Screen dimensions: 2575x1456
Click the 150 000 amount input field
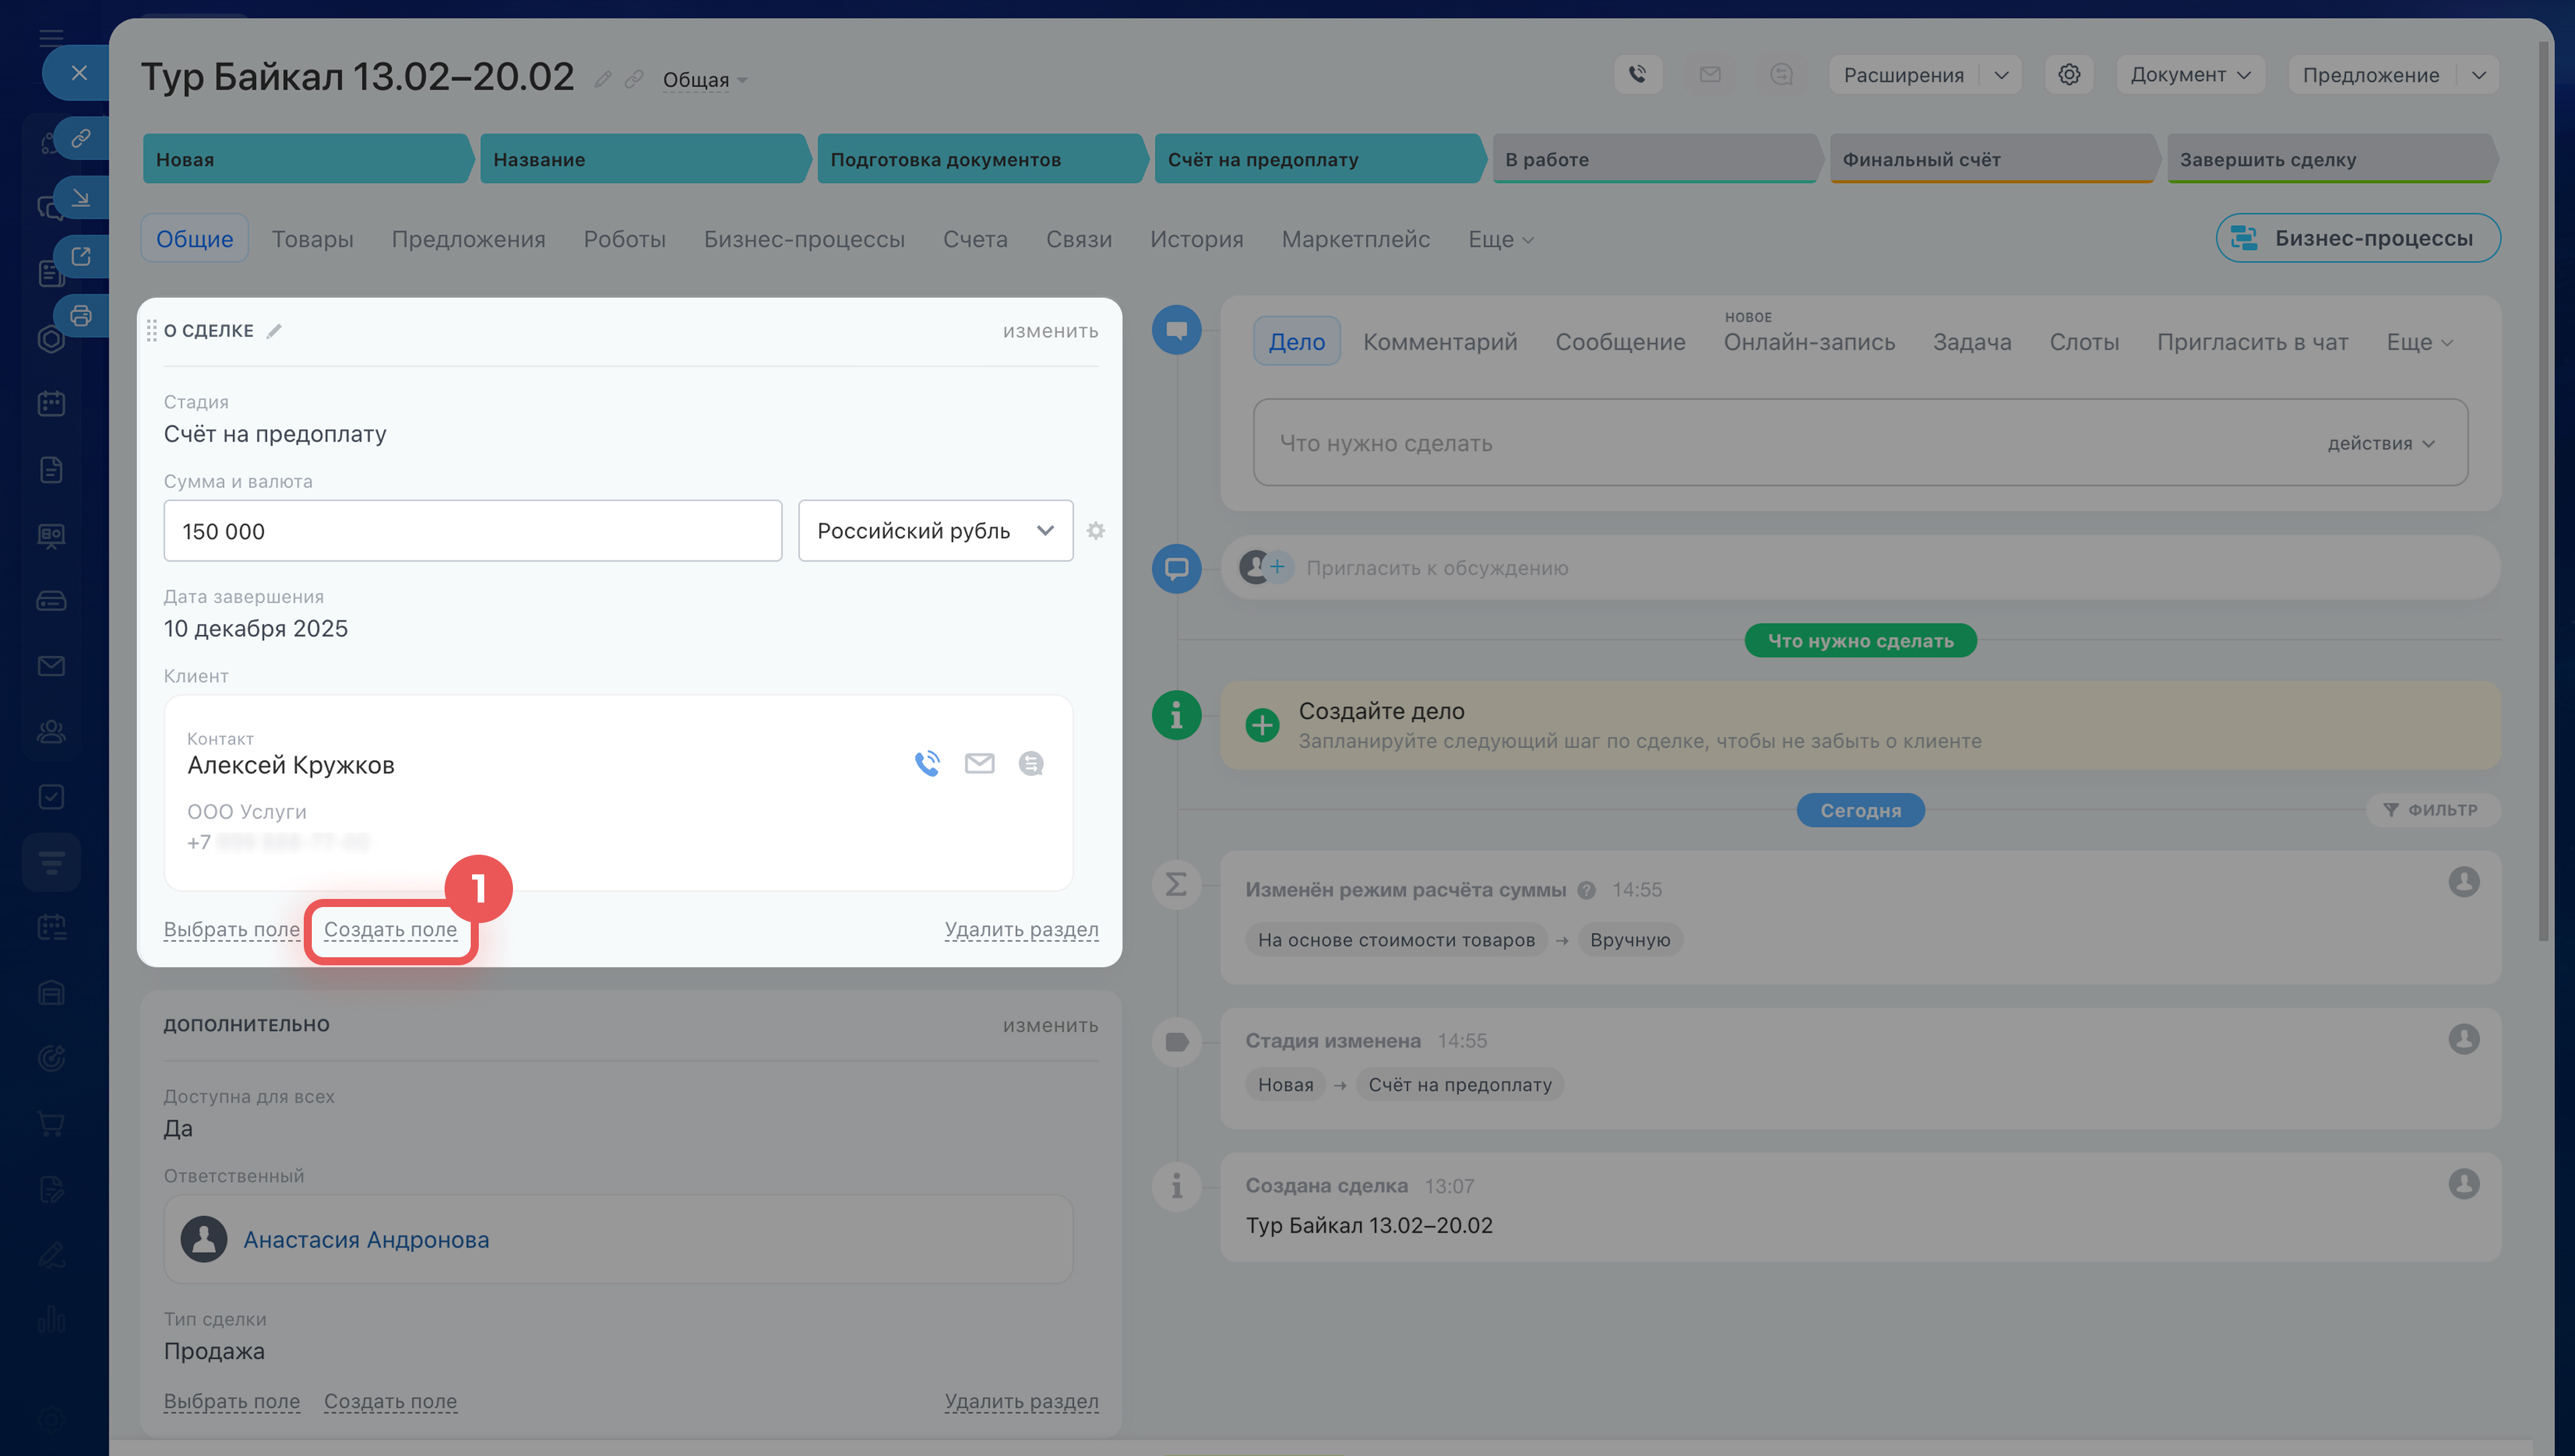click(x=472, y=531)
